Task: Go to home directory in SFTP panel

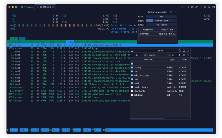Action: 137,55
